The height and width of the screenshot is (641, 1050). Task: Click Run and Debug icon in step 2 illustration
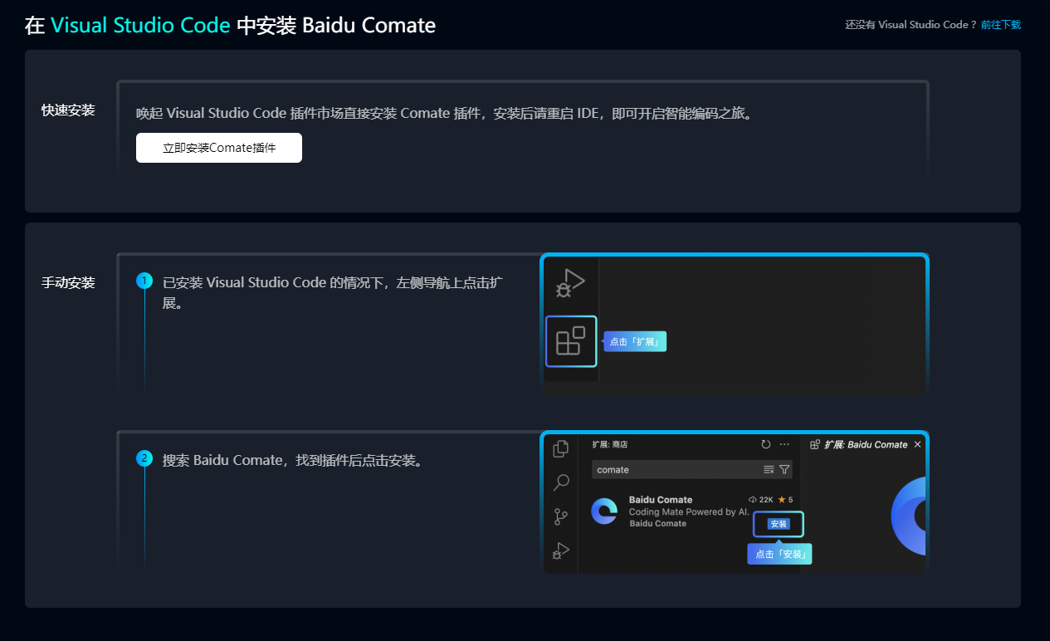[561, 550]
